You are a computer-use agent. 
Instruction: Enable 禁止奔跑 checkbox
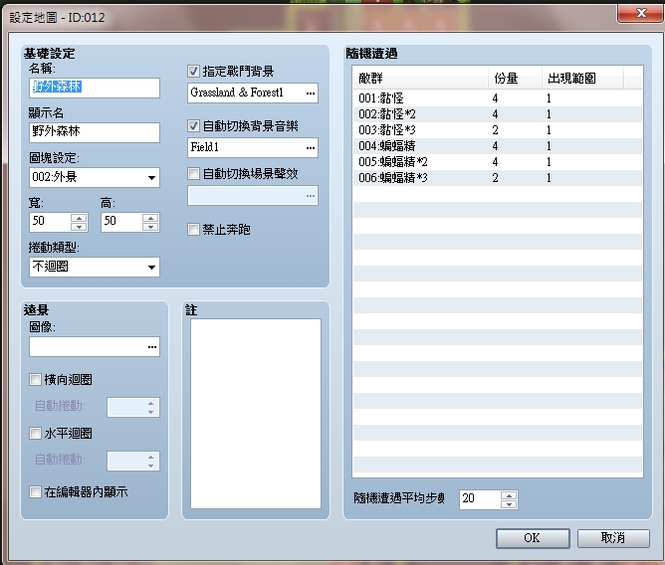[193, 230]
